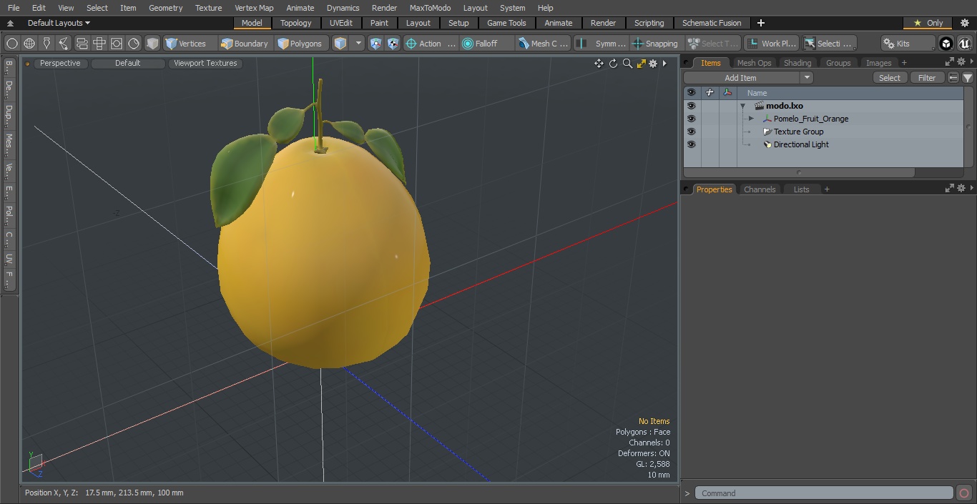Click the pie circle icon
This screenshot has width=977, height=504.
pyautogui.click(x=134, y=44)
